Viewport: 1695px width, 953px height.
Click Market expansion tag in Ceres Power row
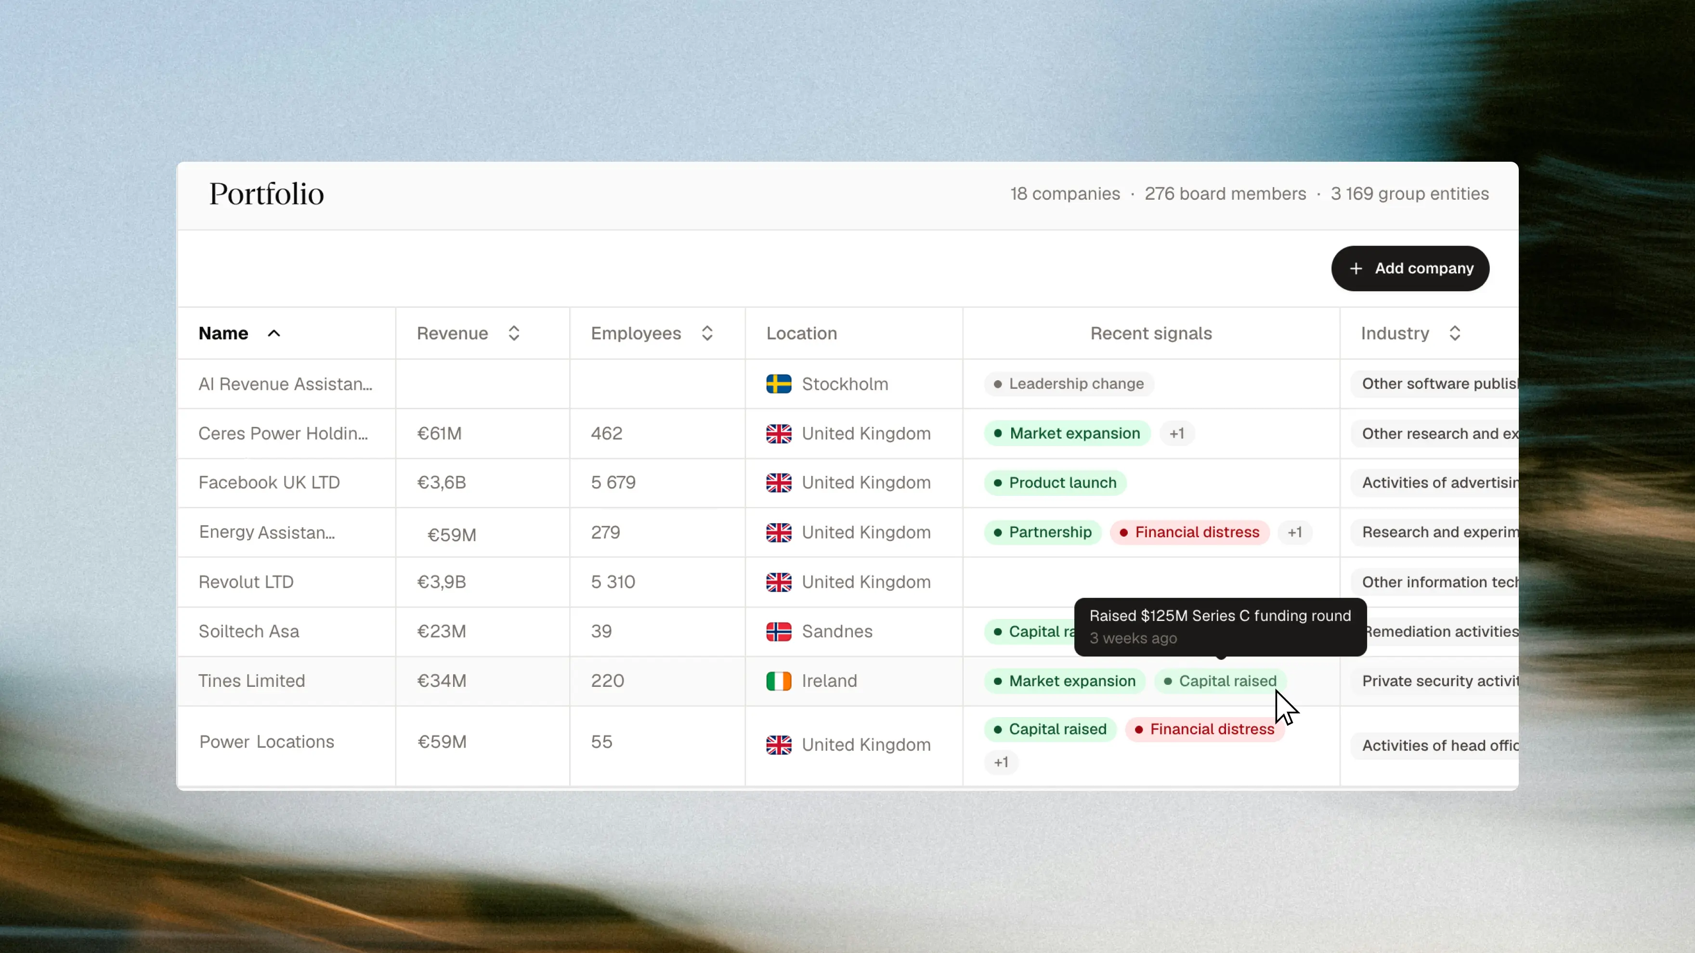coord(1067,433)
